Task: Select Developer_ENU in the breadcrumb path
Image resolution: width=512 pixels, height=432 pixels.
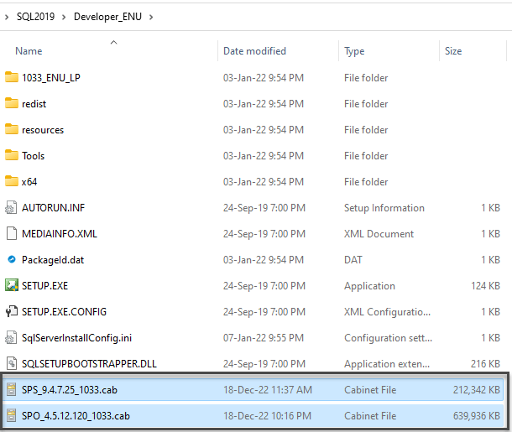Action: tap(107, 17)
